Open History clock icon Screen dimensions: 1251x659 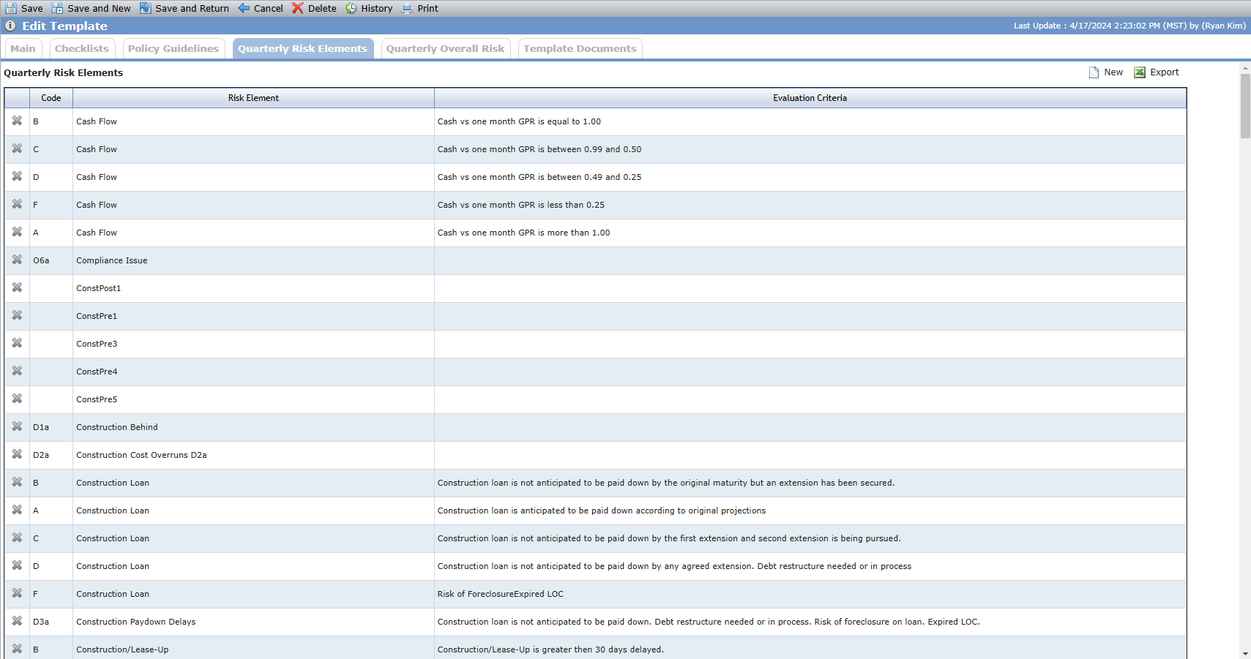click(x=351, y=8)
